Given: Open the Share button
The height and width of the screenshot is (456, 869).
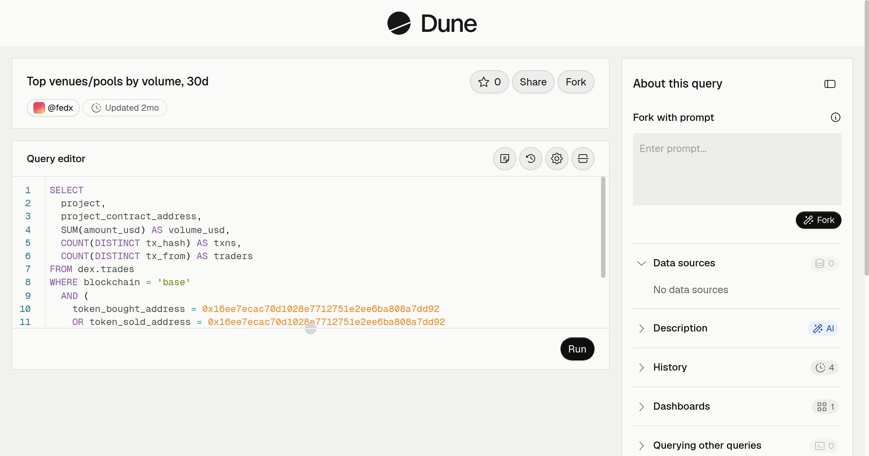Looking at the screenshot, I should (x=533, y=82).
